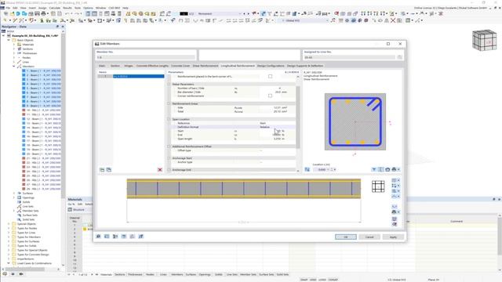Click the open file icon in main toolbar
Viewport: 502px width, 282px height.
pyautogui.click(x=12, y=14)
